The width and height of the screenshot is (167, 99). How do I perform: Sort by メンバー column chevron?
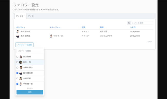[x=24, y=27]
